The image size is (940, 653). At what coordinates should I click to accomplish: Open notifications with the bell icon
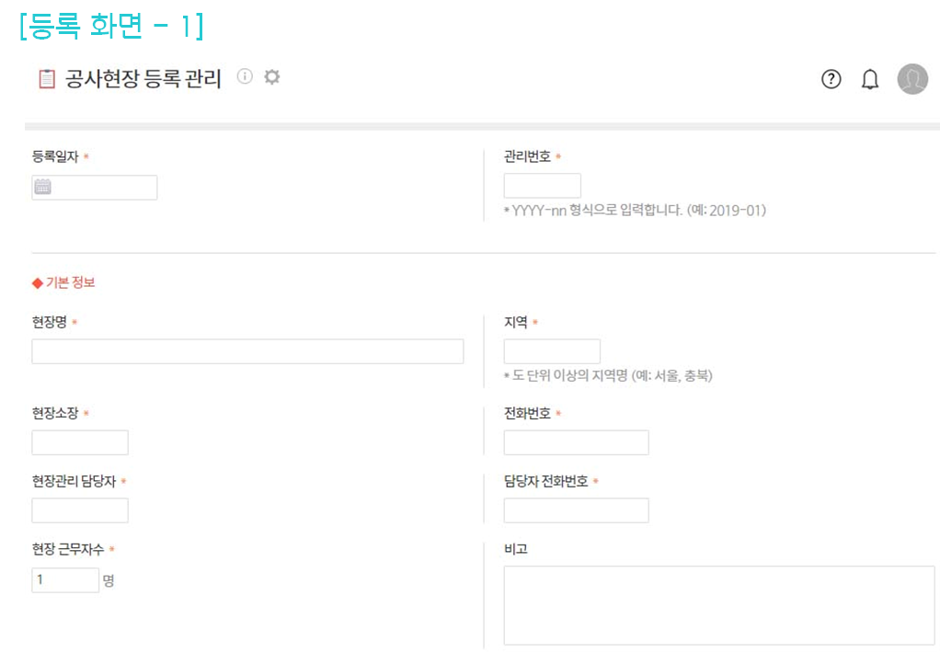coord(869,80)
